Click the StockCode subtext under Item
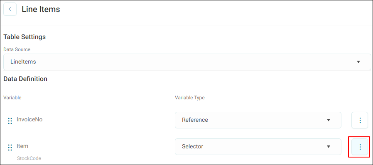The width and height of the screenshot is (373, 165). pos(29,158)
